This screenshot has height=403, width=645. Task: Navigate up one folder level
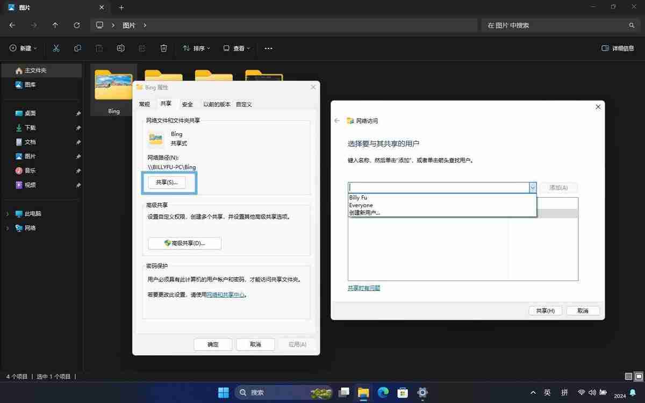point(55,25)
